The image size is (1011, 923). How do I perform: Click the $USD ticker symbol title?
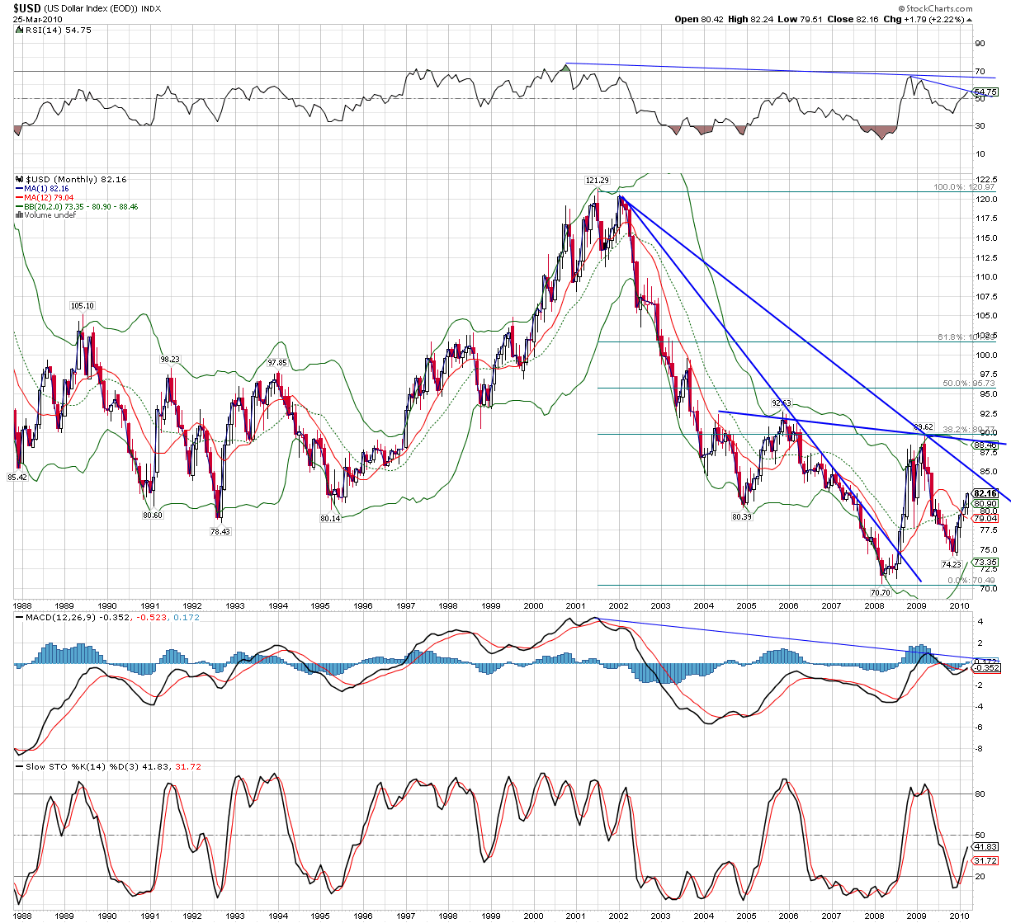pos(22,8)
